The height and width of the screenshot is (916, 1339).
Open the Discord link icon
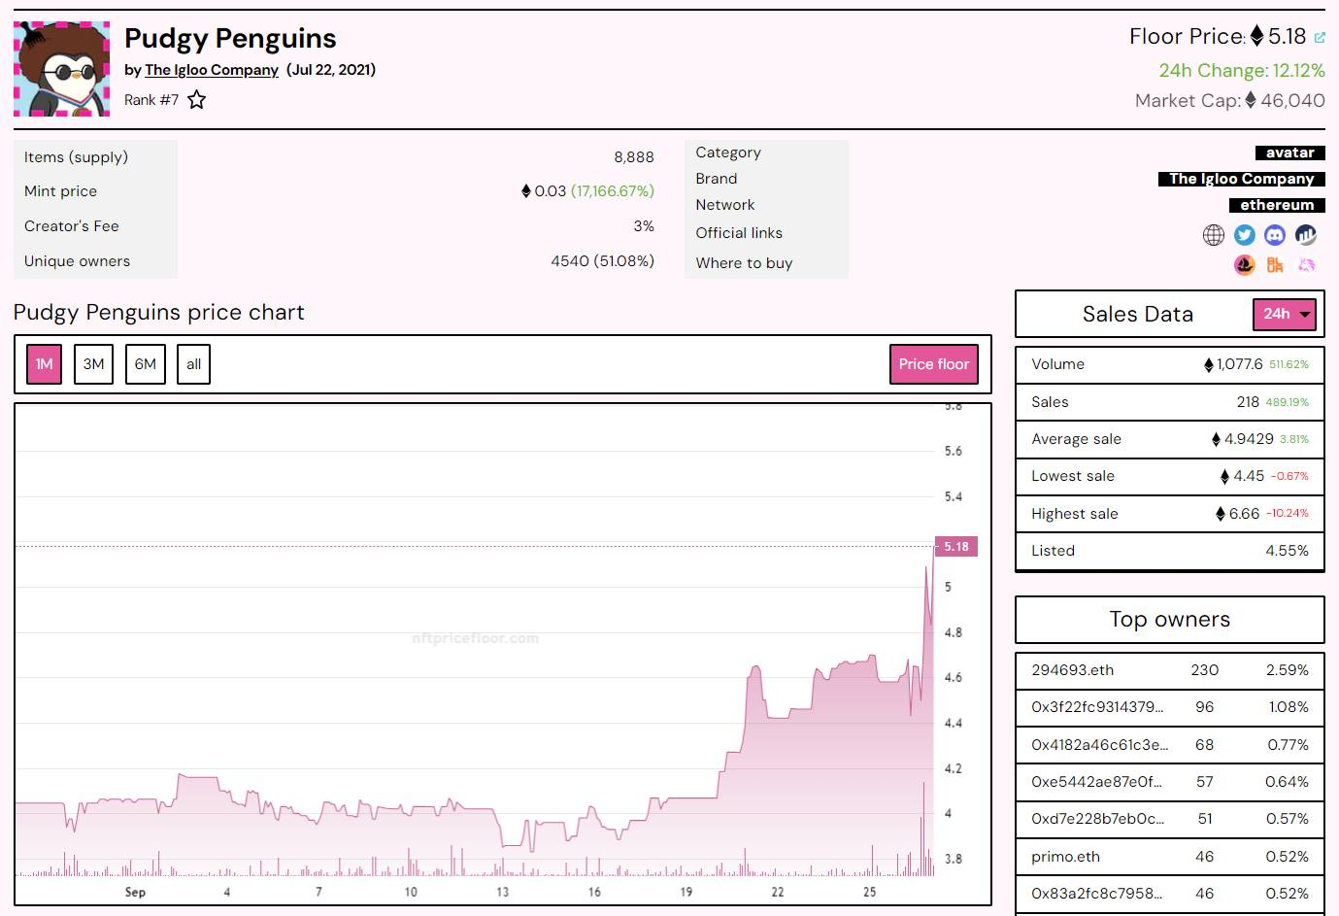coord(1275,235)
